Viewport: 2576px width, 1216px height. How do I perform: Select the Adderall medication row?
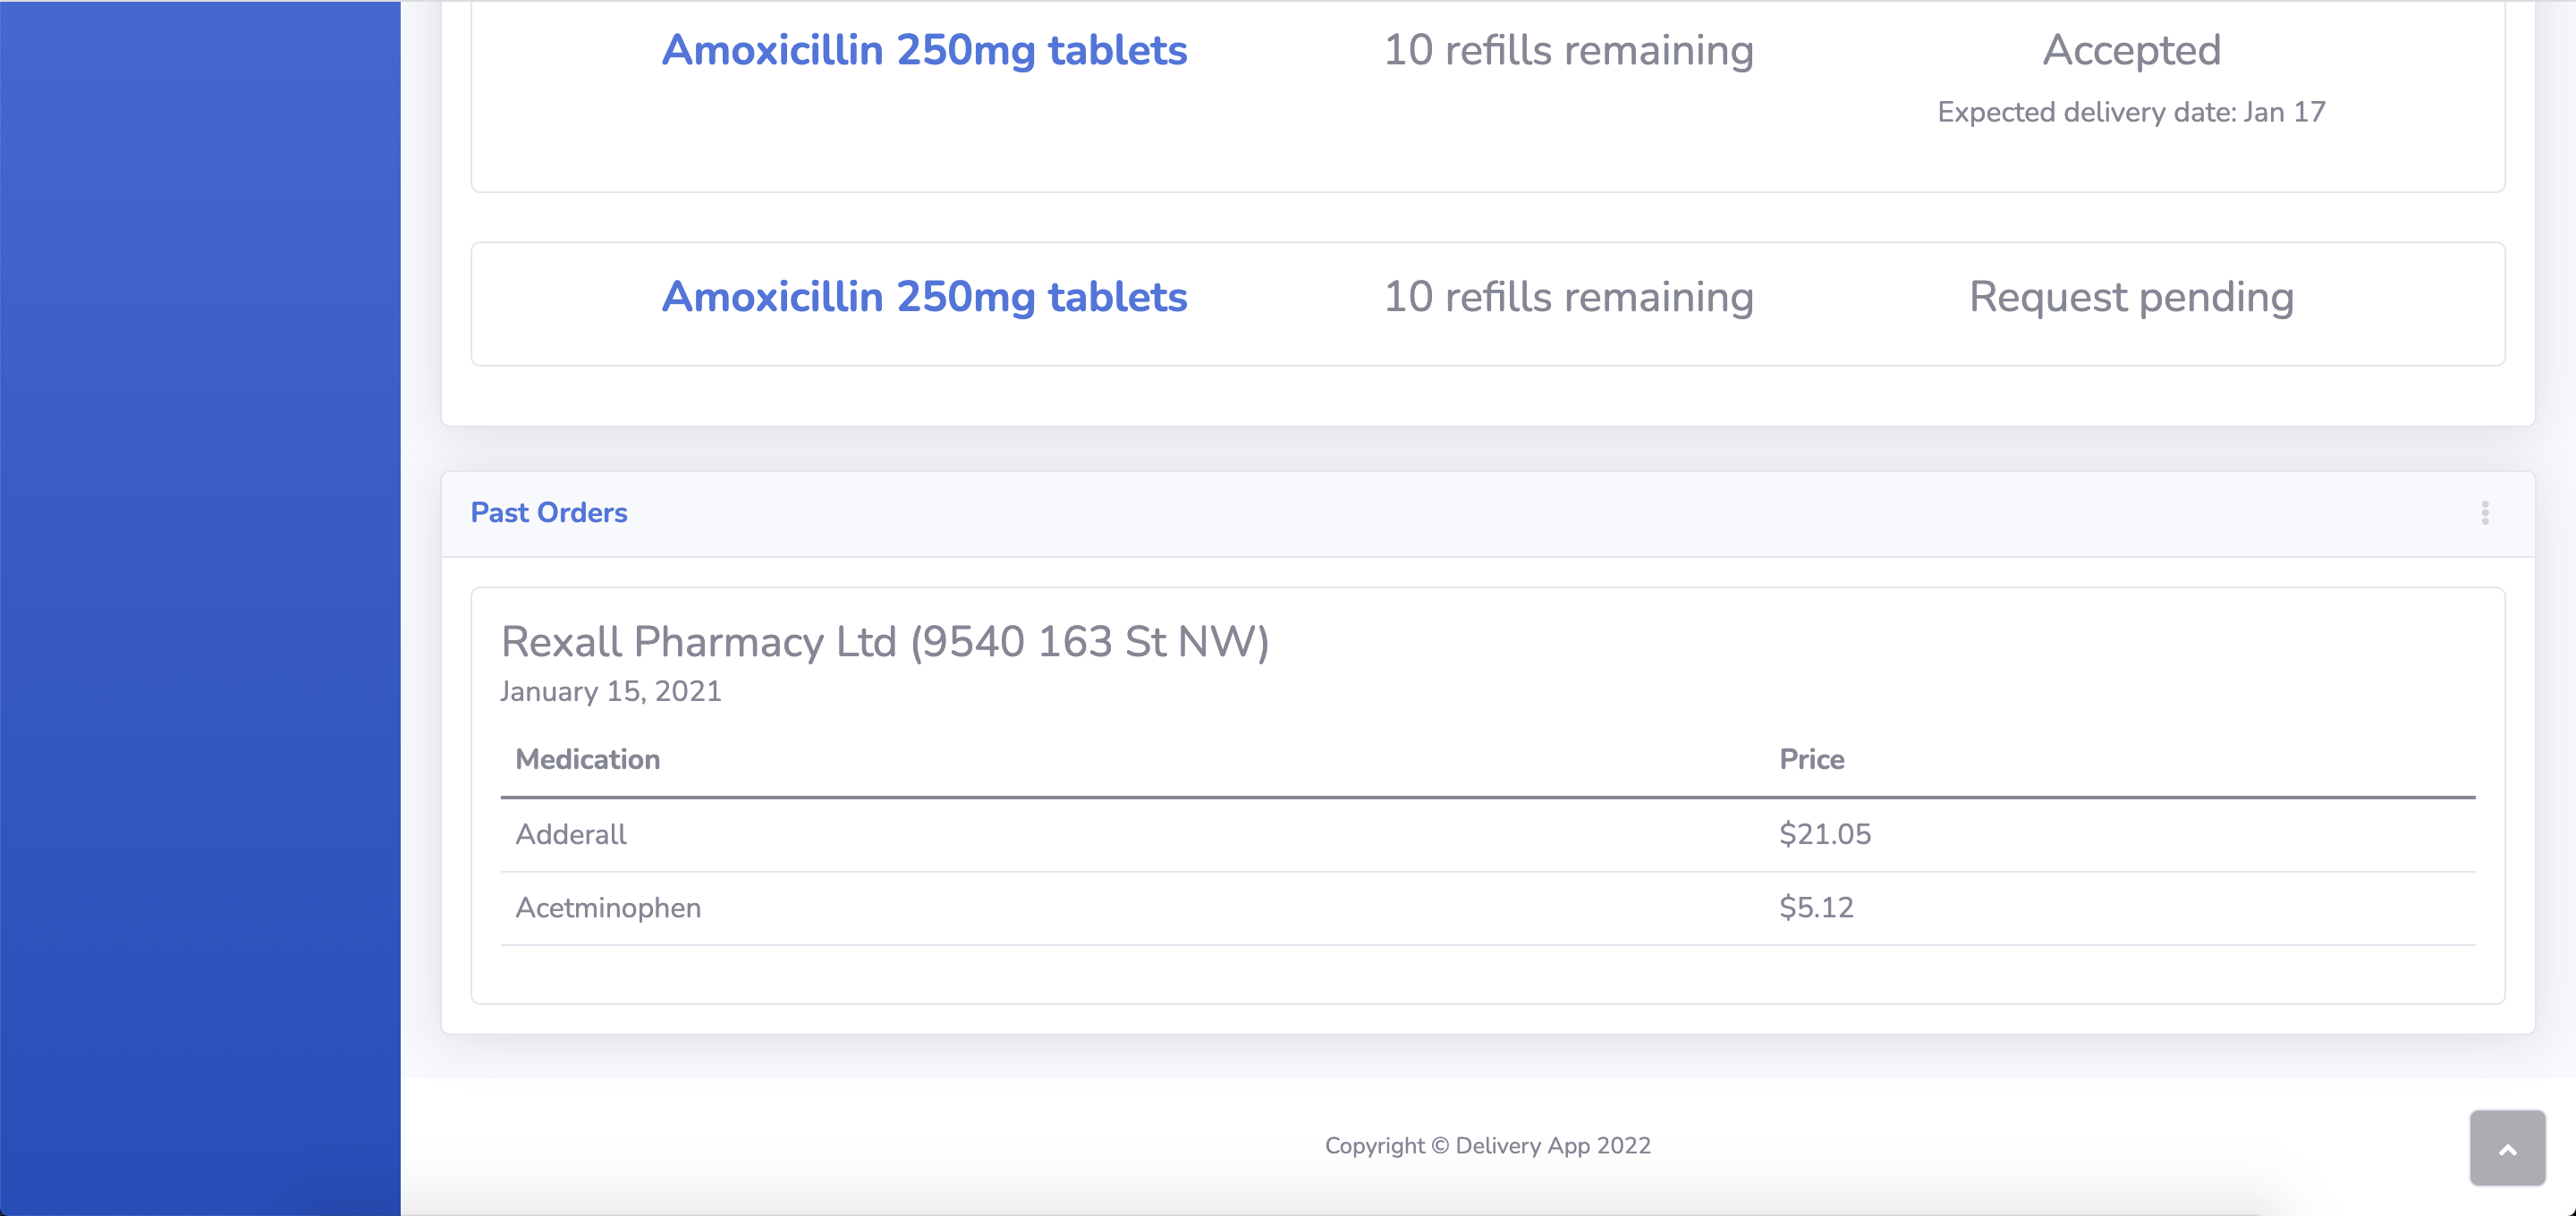tap(571, 834)
